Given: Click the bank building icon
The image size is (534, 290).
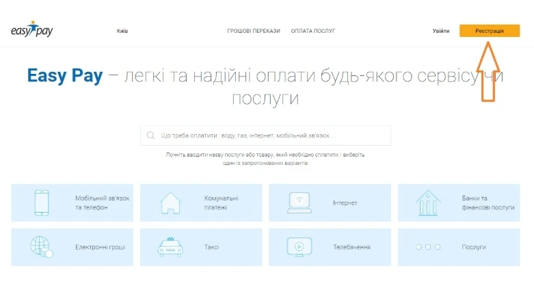Looking at the screenshot, I should pos(428,202).
